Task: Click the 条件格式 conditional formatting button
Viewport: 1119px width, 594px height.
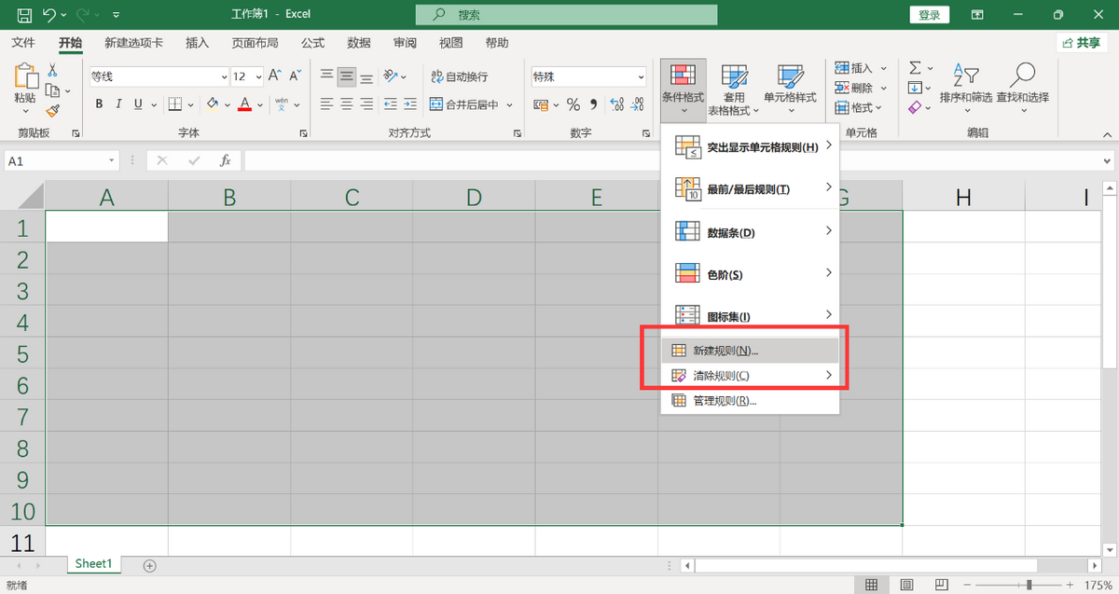Action: (x=683, y=90)
